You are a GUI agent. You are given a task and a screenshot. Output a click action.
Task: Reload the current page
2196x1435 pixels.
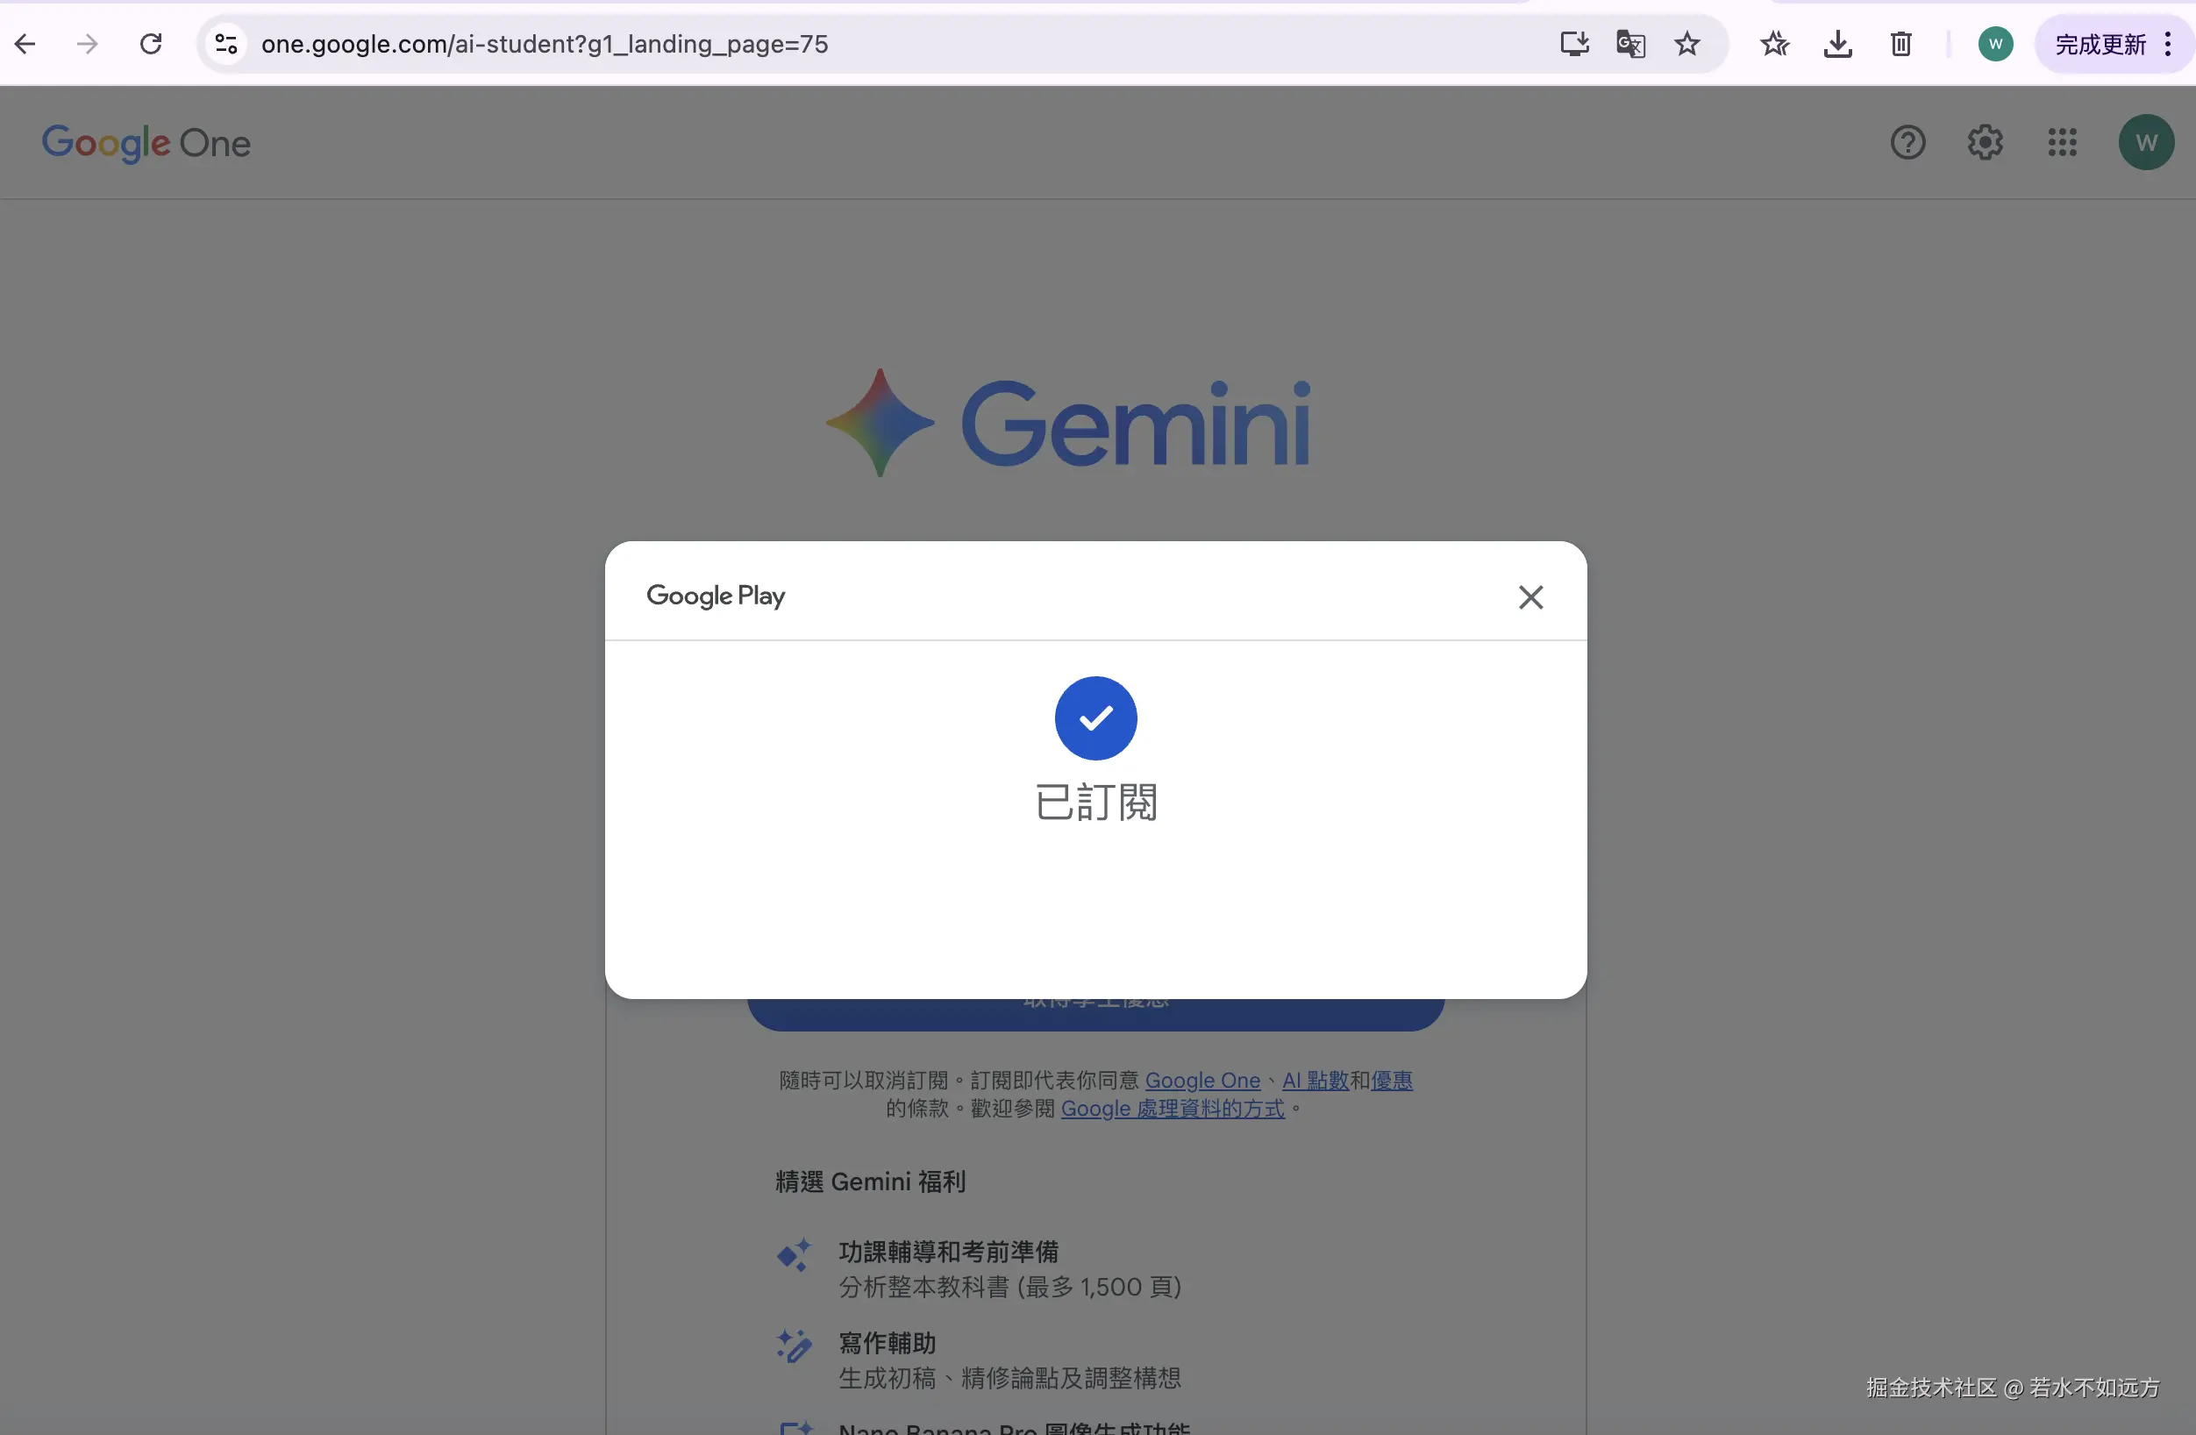(150, 43)
